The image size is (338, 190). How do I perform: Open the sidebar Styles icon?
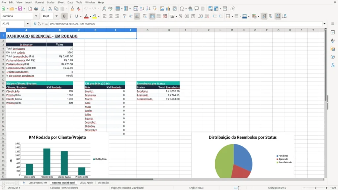click(x=333, y=41)
